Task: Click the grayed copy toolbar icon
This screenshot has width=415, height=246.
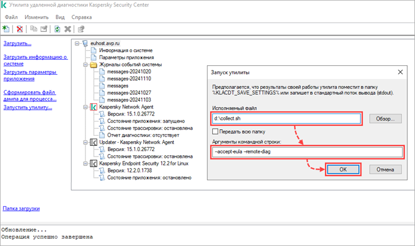Action: click(34, 28)
